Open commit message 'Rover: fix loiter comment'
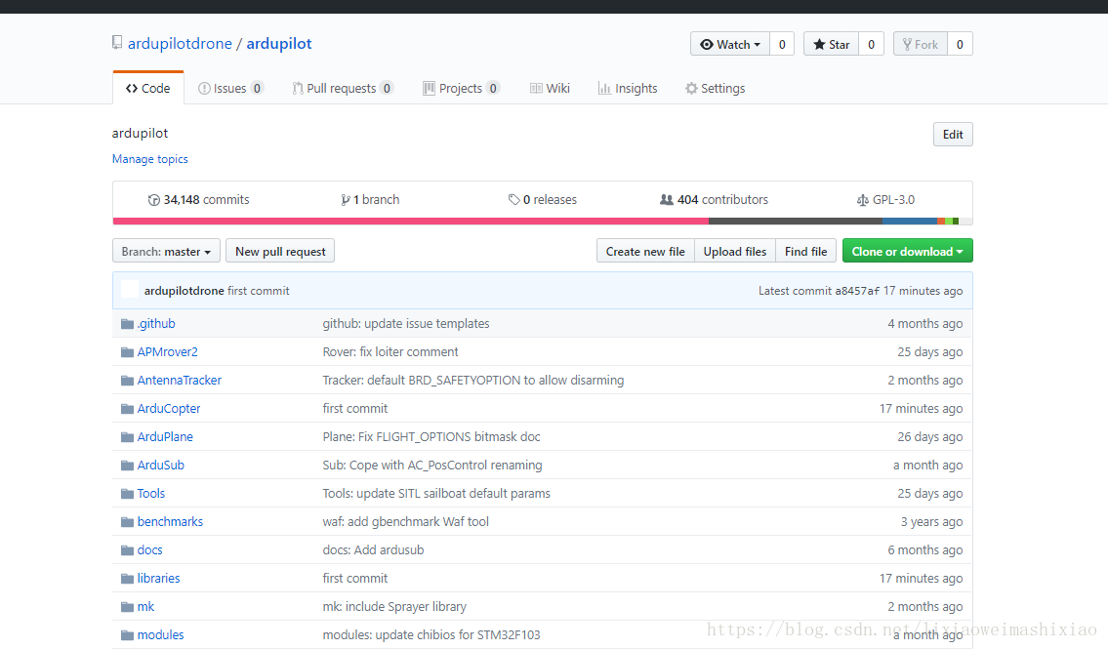Screen dimensions: 1108x649 390,351
